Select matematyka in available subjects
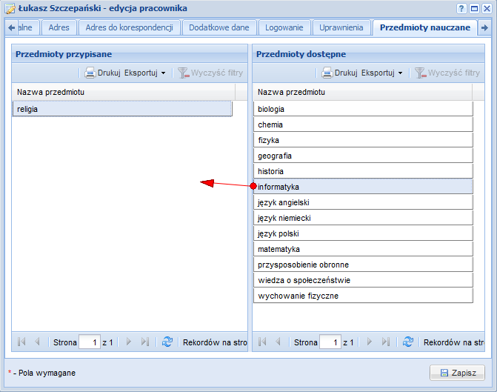This screenshot has width=497, height=392. coord(363,249)
